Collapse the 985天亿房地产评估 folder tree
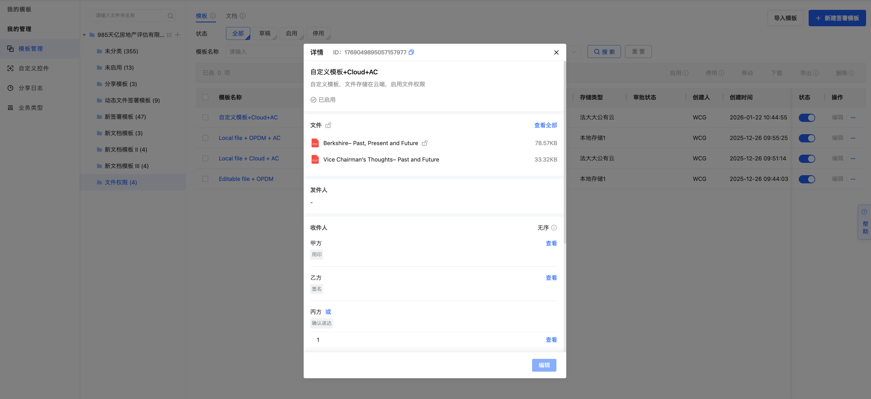 pos(84,35)
